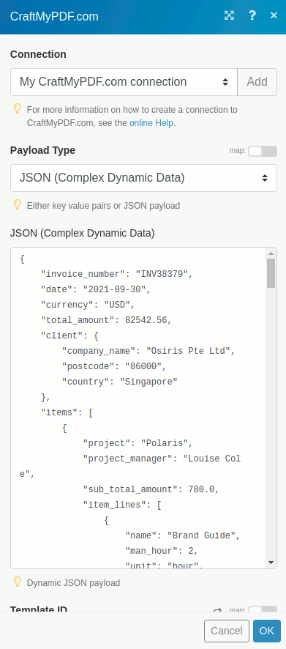Click the "postcode": "86000" line

(x=115, y=366)
